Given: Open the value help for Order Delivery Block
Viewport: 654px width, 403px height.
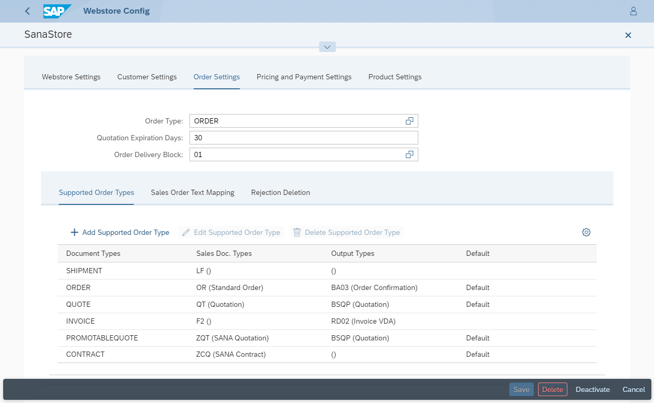Looking at the screenshot, I should pos(409,154).
